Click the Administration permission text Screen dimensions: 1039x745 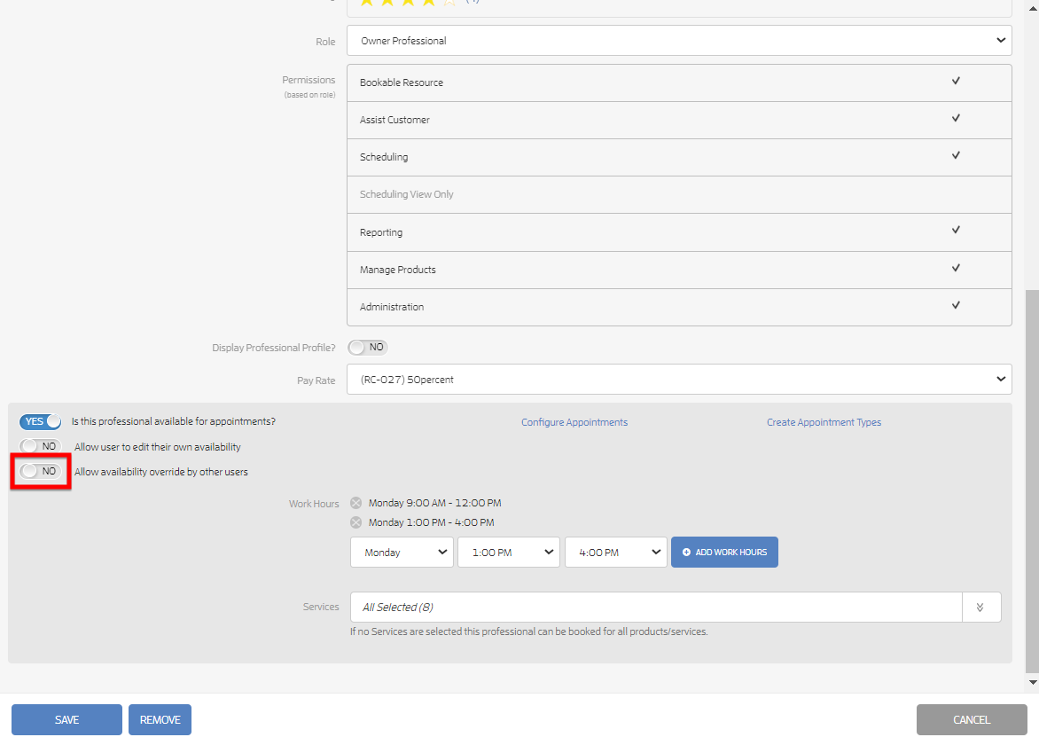coord(392,307)
